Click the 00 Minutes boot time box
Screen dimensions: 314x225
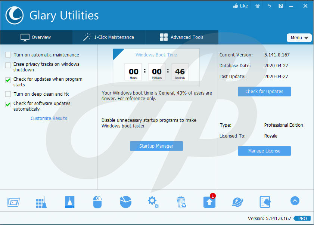tap(156, 72)
